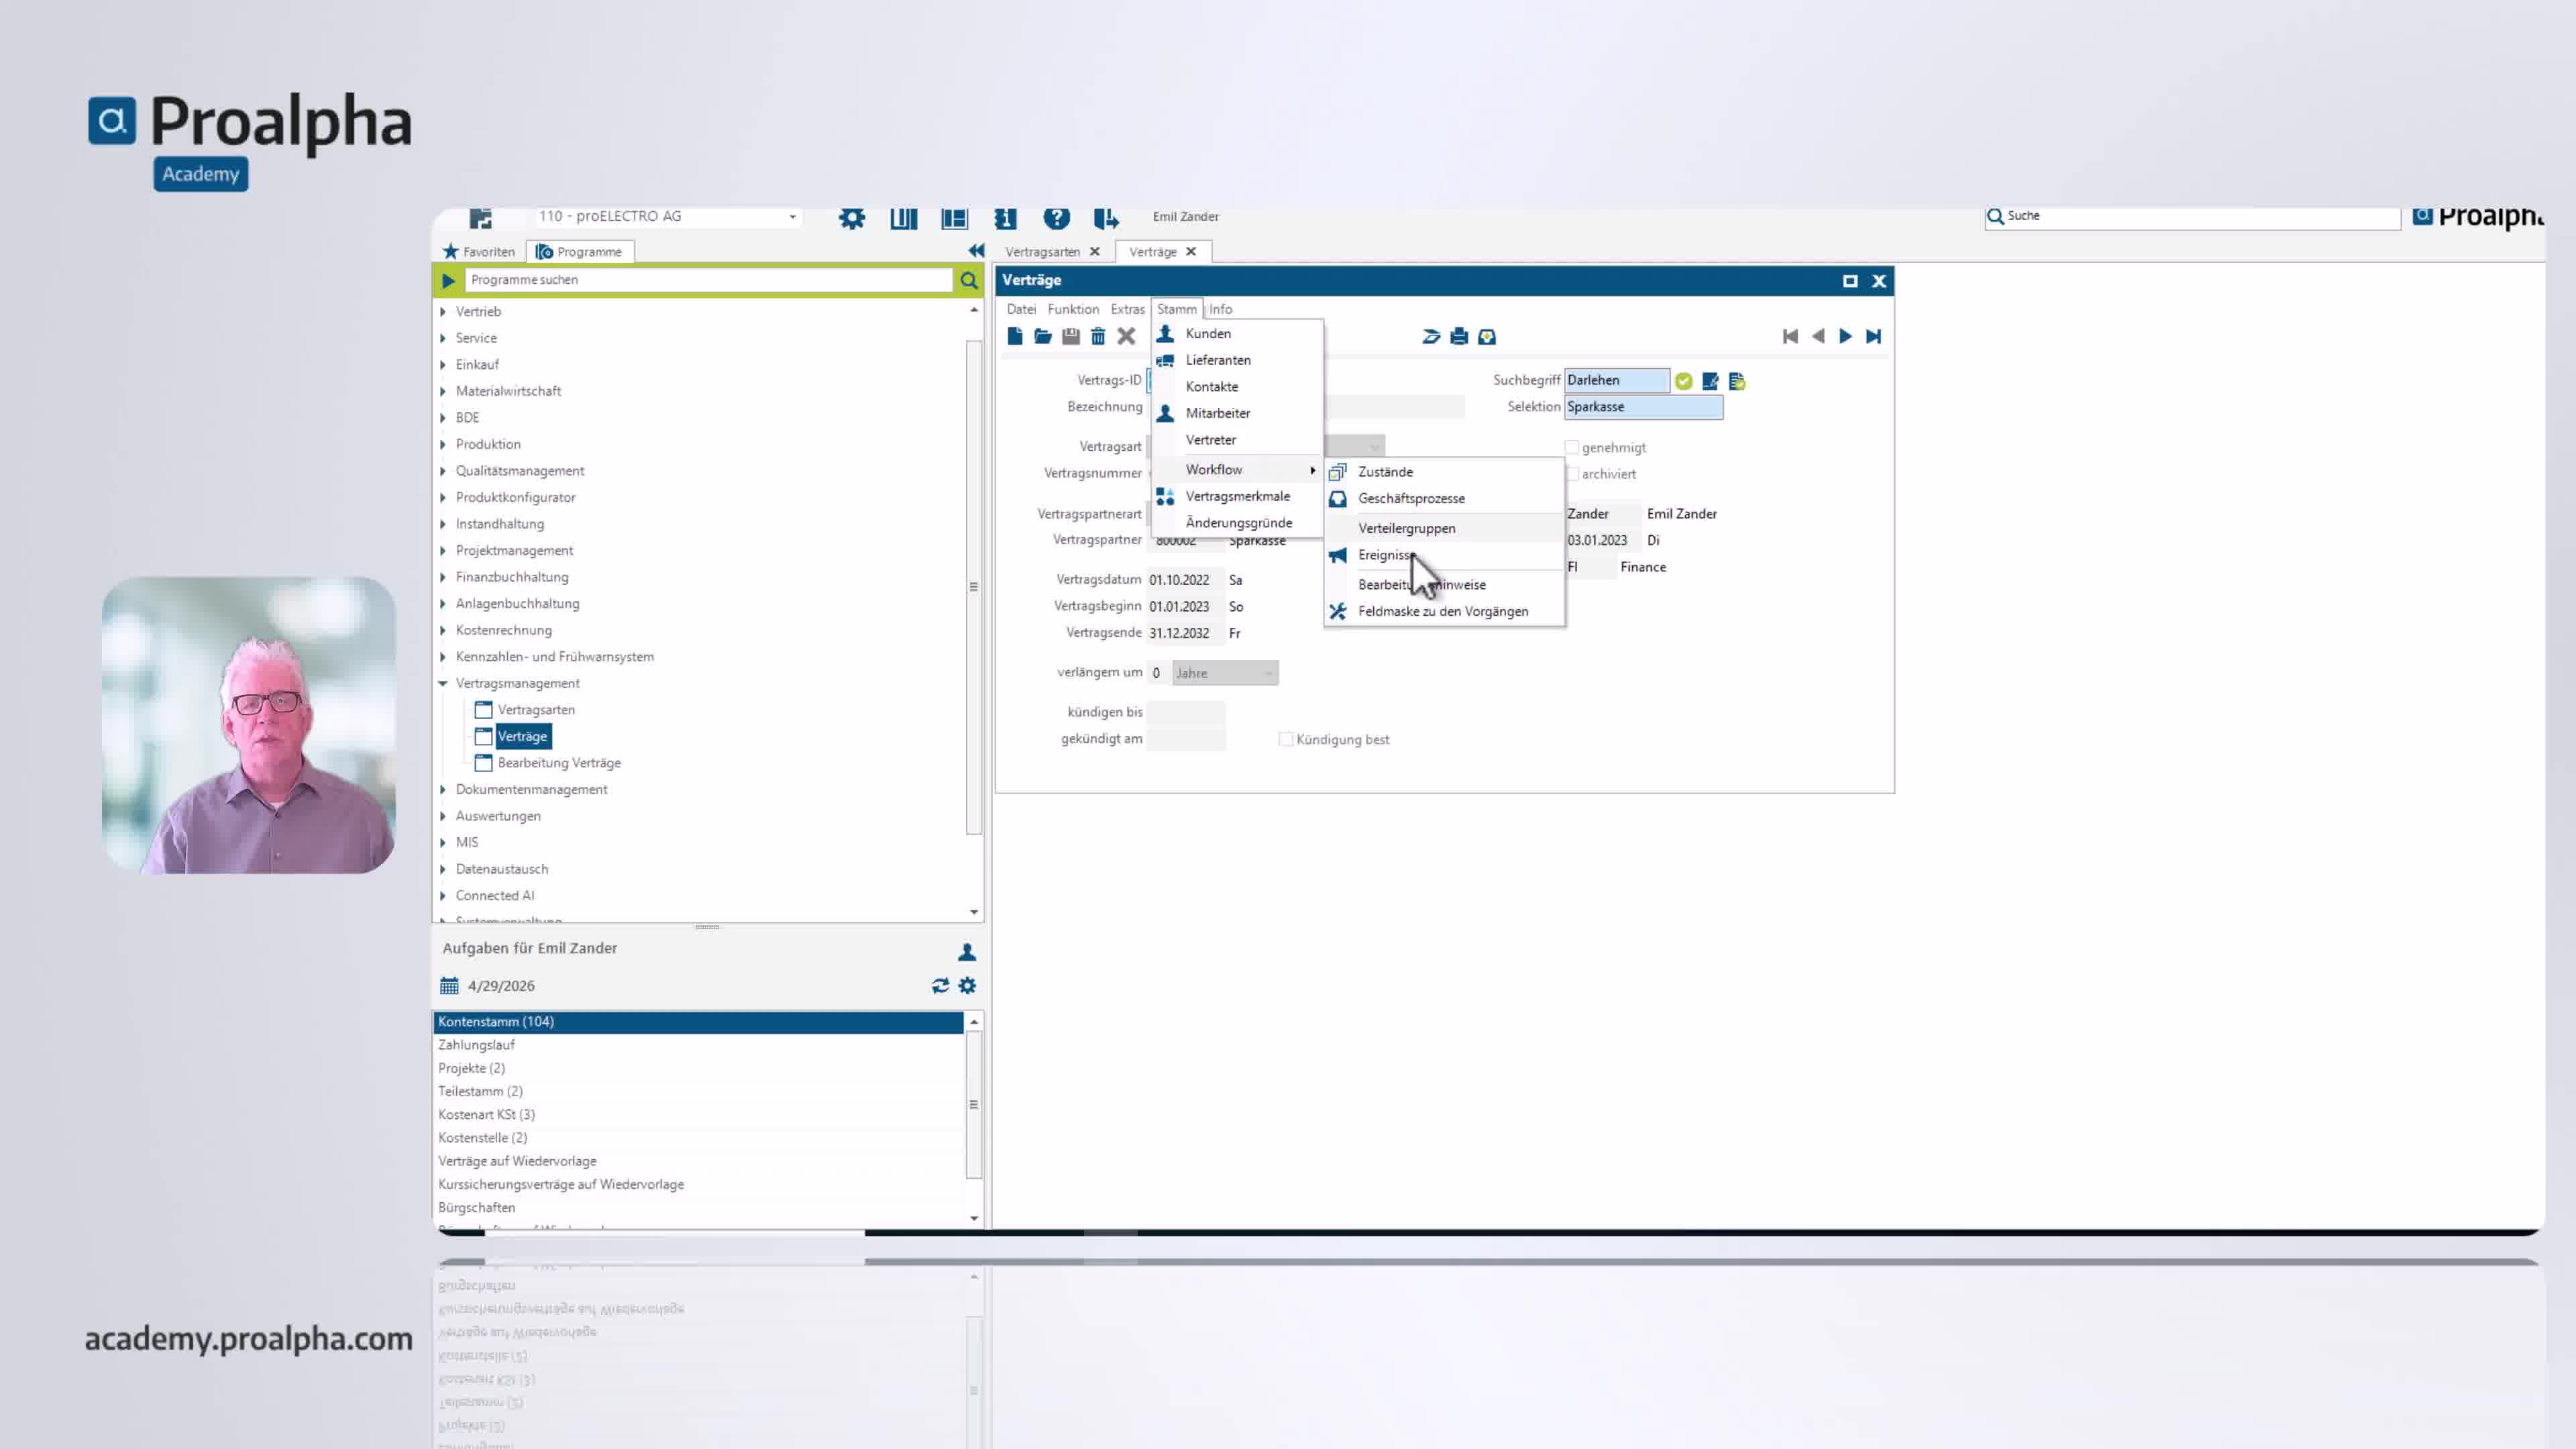Viewport: 2576px width, 1449px height.
Task: Select Verteilergruppen in the Workflow submenu
Action: pyautogui.click(x=1406, y=528)
